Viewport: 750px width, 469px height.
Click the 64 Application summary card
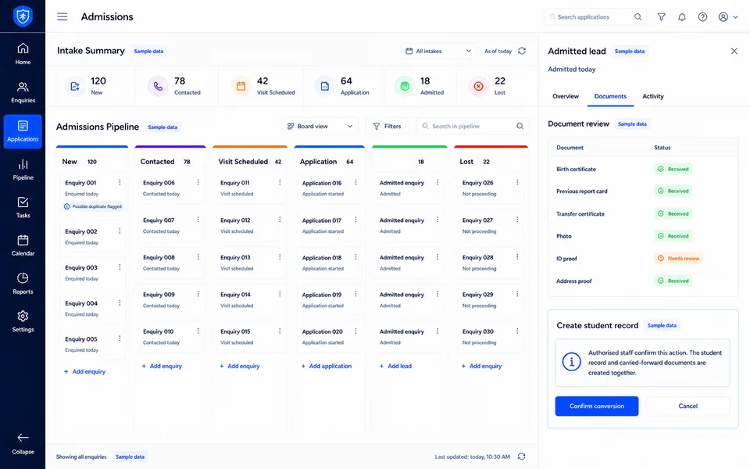click(x=342, y=86)
